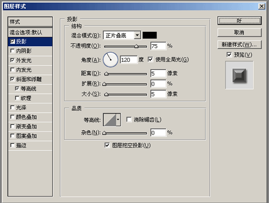Click the 好 OK button
Viewport: 269px width, 203px height.
pyautogui.click(x=239, y=20)
